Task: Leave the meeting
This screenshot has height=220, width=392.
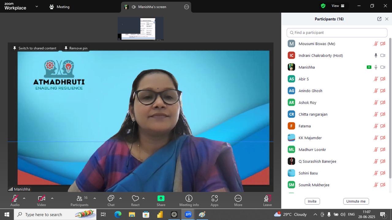Action: pyautogui.click(x=267, y=200)
